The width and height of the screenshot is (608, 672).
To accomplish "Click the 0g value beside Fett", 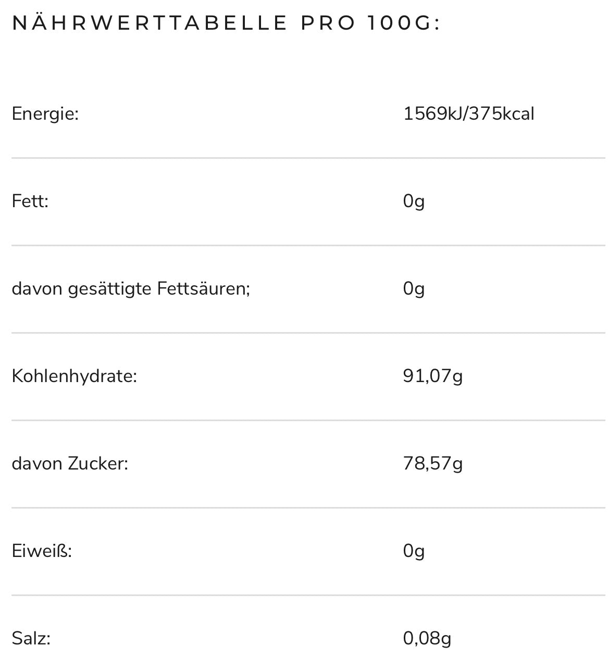I will click(x=414, y=201).
